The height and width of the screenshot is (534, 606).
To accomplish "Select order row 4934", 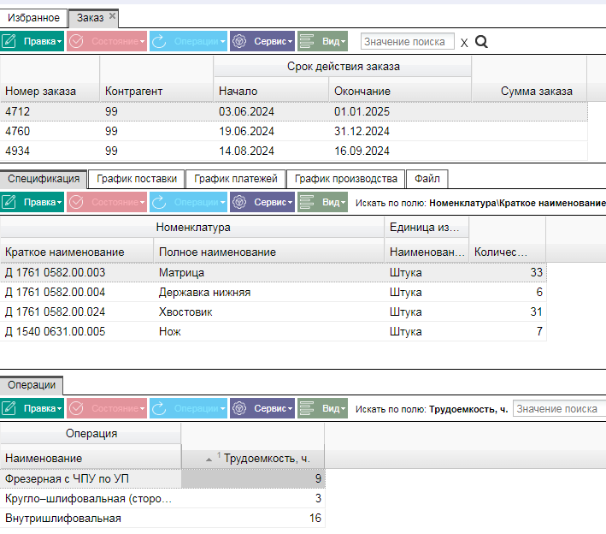I will [294, 151].
